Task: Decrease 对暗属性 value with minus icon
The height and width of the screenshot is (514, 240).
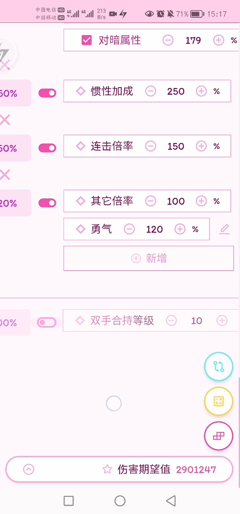Action: tap(168, 40)
